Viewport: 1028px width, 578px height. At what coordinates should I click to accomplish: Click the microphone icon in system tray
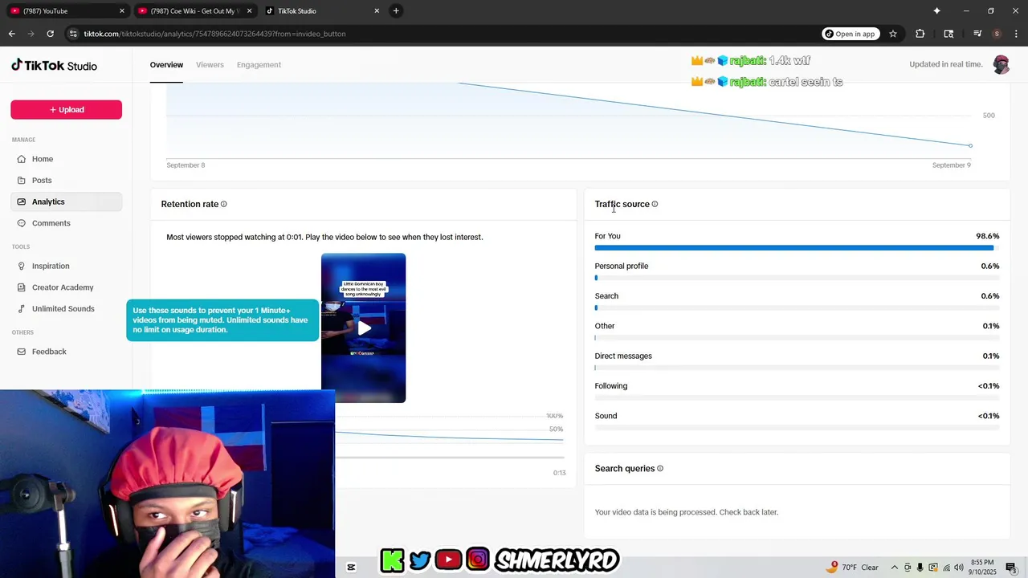pos(920,568)
